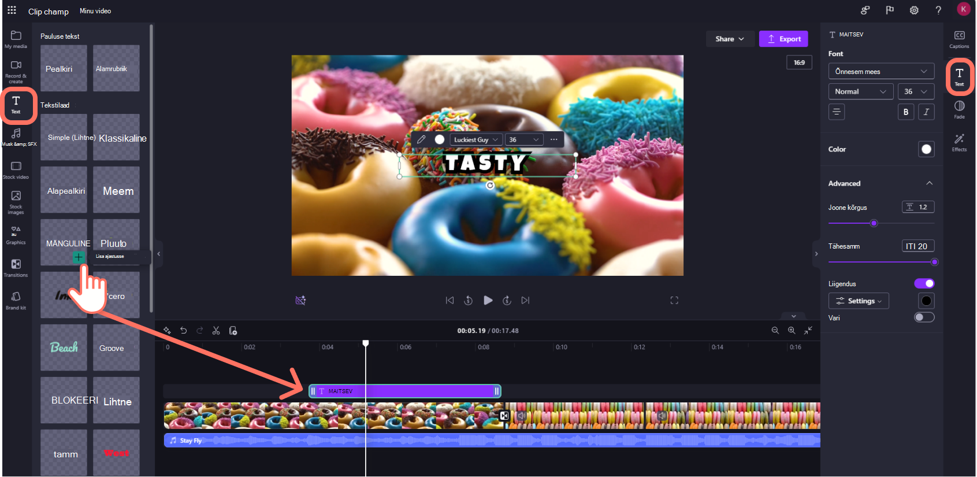Export the video
Viewport: 977px width, 477px height.
[x=783, y=39]
